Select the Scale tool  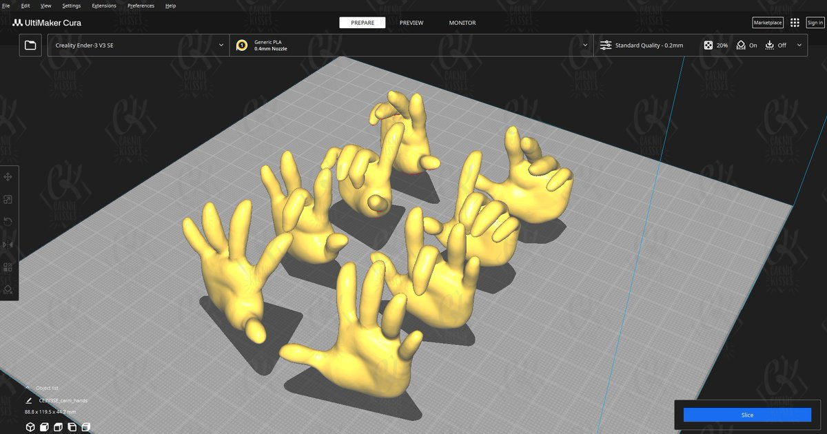8,200
